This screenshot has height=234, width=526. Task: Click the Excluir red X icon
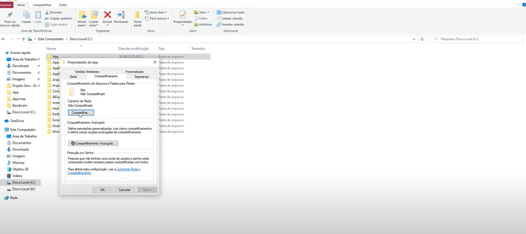point(108,15)
